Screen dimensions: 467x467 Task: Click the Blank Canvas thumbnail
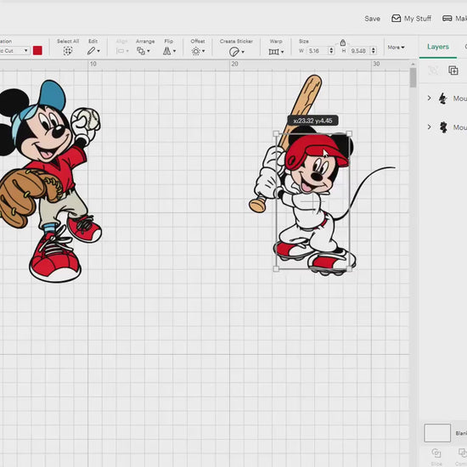click(437, 433)
